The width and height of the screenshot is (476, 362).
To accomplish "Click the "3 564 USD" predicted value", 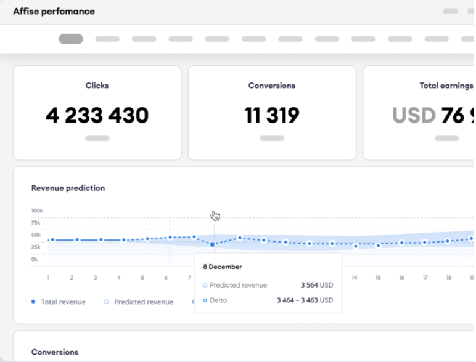I will click(x=317, y=285).
